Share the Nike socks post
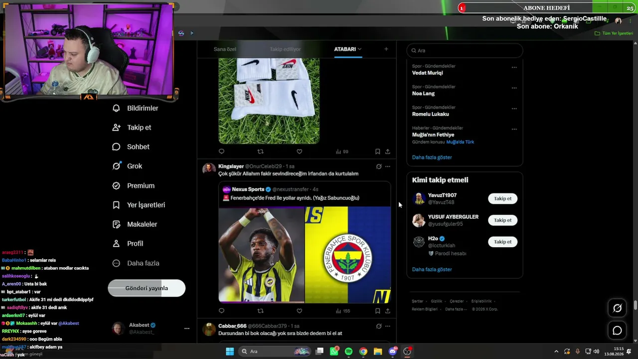Image resolution: width=638 pixels, height=359 pixels. (x=388, y=152)
